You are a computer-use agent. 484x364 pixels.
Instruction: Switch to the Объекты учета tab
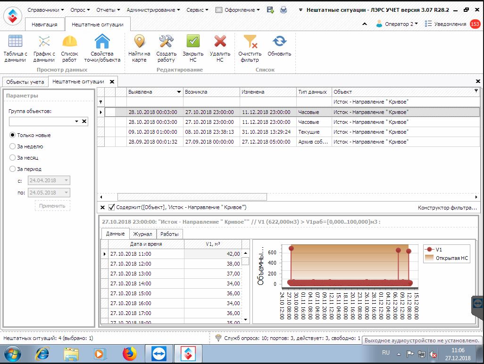[x=25, y=82]
